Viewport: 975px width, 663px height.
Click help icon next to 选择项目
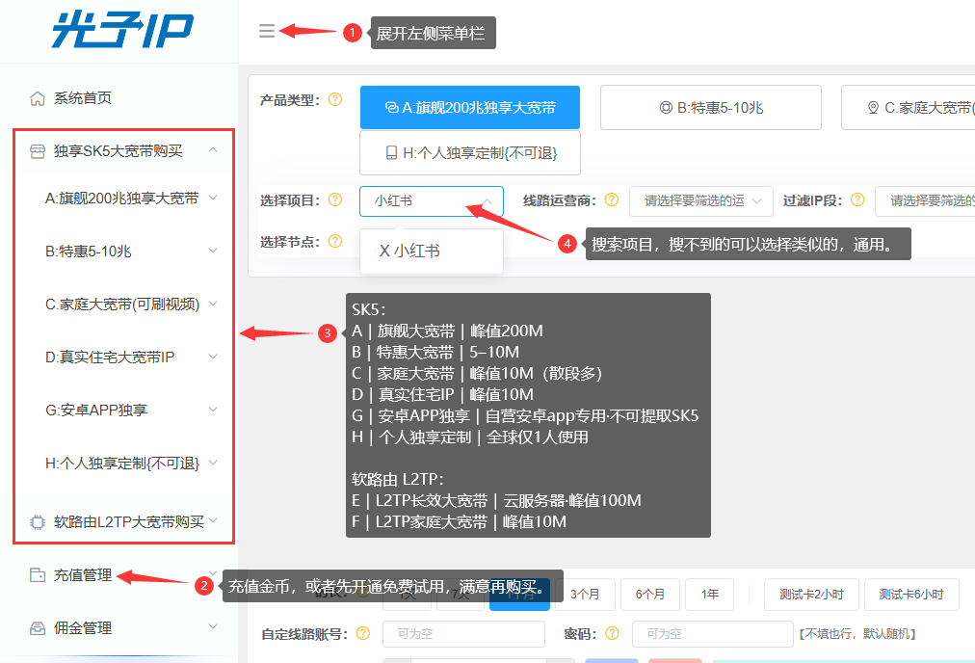click(x=335, y=199)
